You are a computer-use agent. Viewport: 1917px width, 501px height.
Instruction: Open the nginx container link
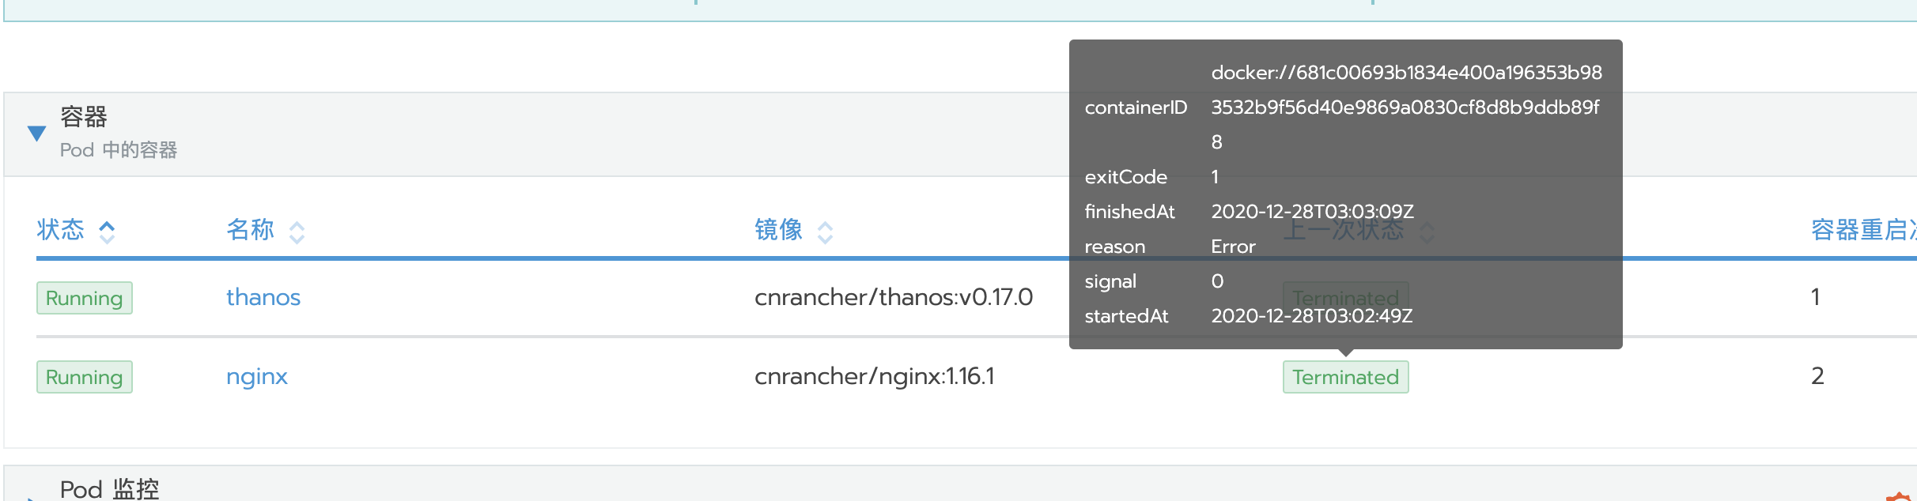[x=257, y=376]
